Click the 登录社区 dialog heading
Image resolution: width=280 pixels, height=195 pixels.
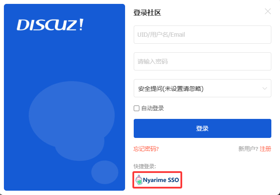[147, 13]
